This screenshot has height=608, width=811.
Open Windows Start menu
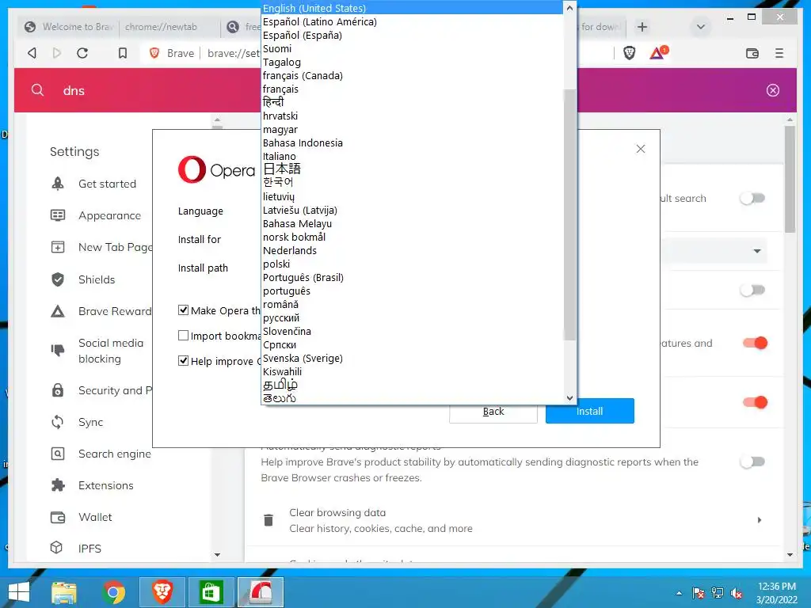tap(19, 592)
